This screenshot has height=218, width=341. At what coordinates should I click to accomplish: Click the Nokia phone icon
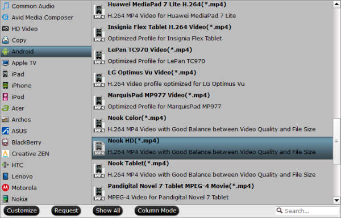coord(6,199)
